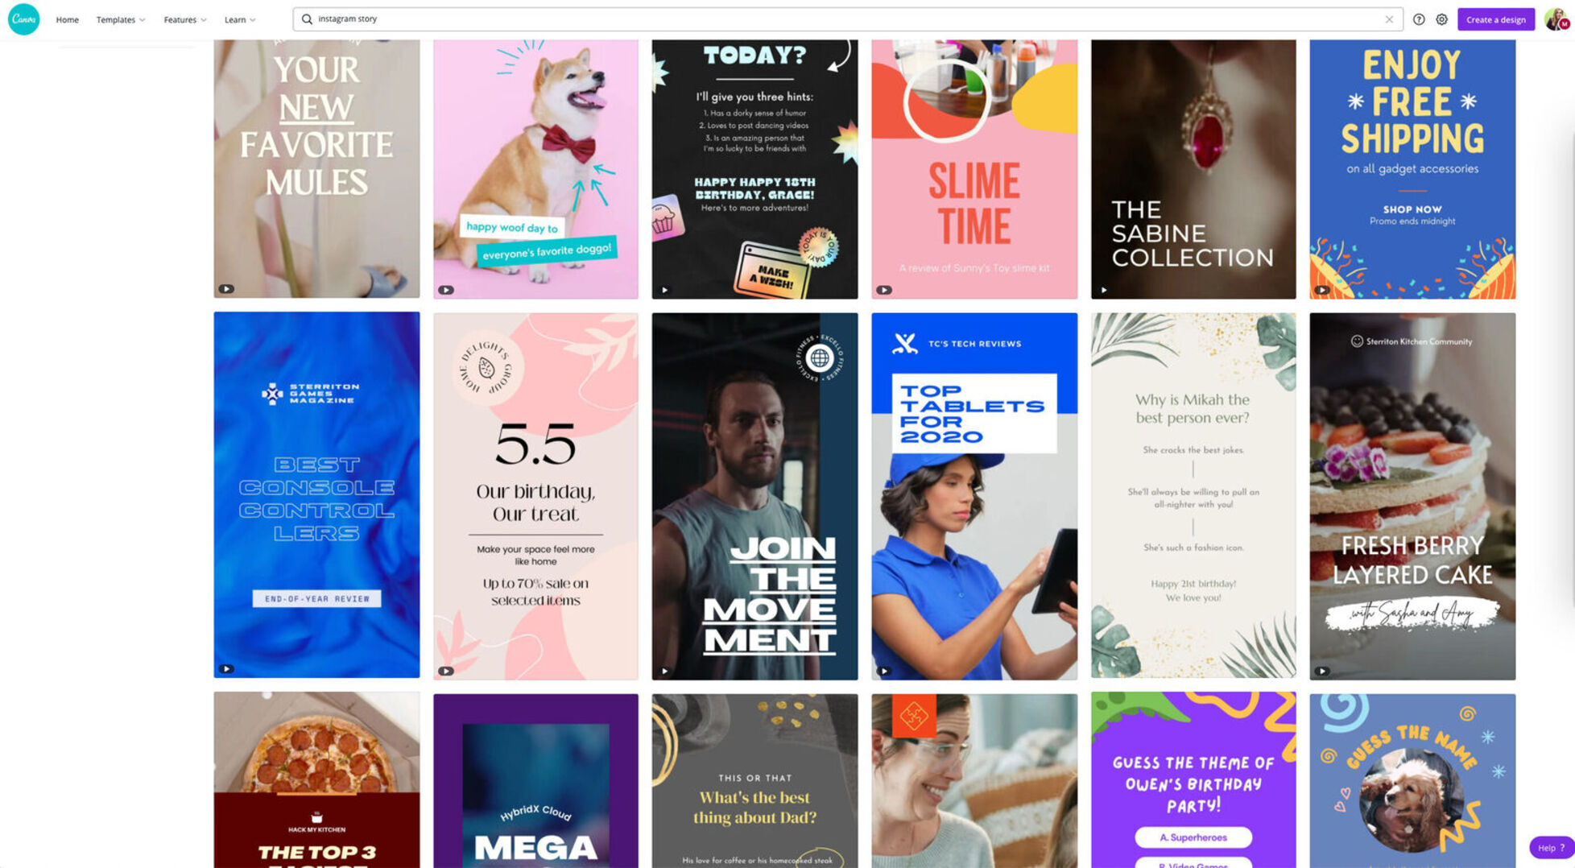
Task: Expand the Features dropdown menu
Action: [x=185, y=19]
